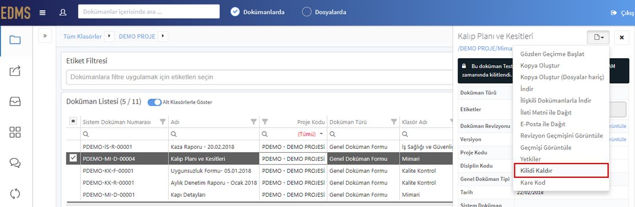The height and width of the screenshot is (207, 635).
Task: Open the hamburger menu icon
Action: pos(42,13)
